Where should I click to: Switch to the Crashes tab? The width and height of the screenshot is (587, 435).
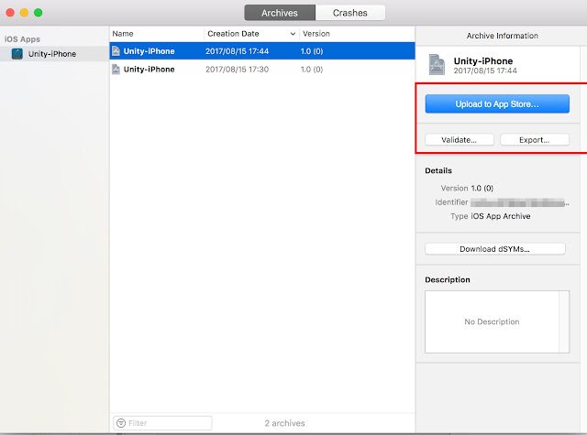(x=350, y=13)
